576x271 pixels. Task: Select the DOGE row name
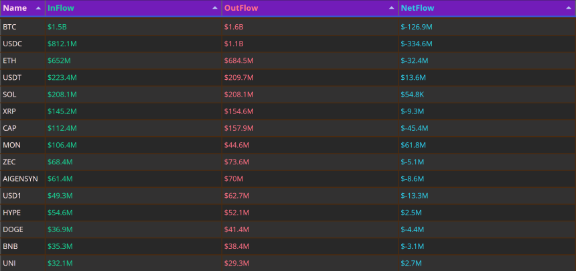(x=13, y=230)
